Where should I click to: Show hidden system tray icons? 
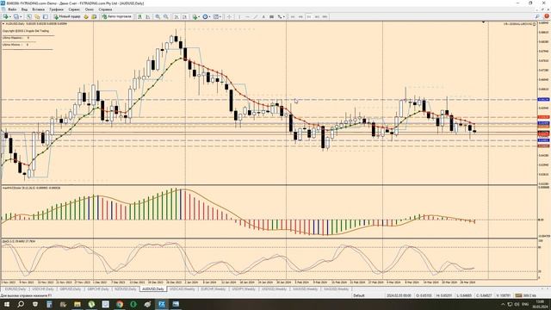coord(503,304)
